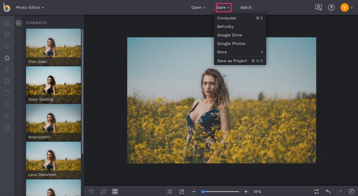Toggle the layout panel icon in bottom bar
Image resolution: width=358 pixels, height=196 pixels.
[x=115, y=192]
